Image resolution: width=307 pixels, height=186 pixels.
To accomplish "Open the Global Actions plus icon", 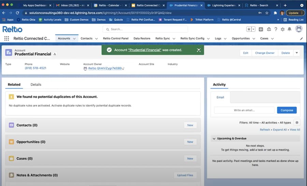I will [x=261, y=29].
